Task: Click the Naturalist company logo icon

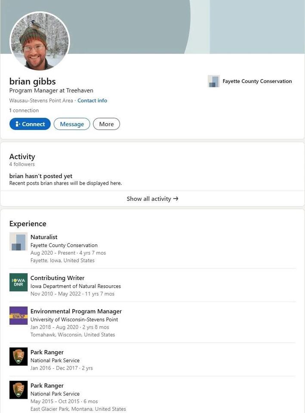Action: pos(18,241)
